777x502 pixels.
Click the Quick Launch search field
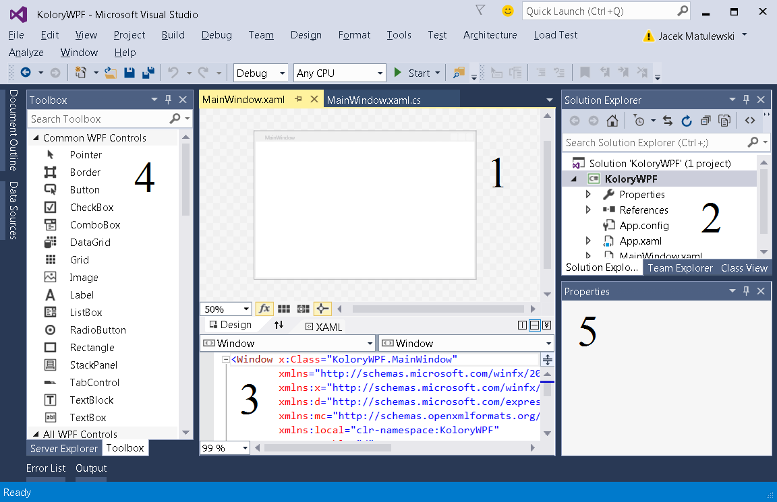[x=606, y=11]
